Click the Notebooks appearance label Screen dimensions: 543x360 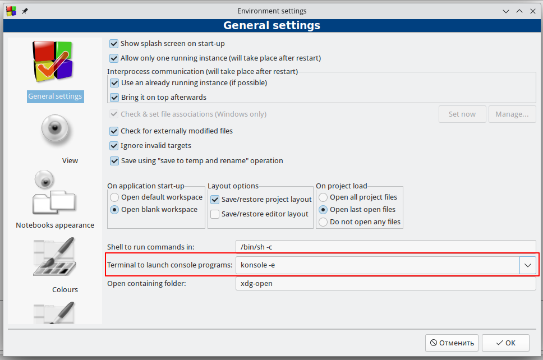[55, 225]
